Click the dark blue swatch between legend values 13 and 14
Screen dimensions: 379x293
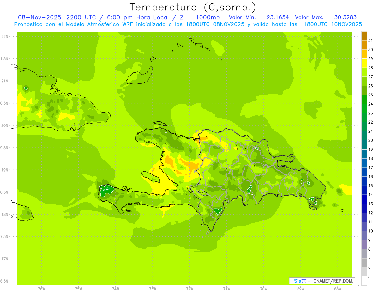364,199
